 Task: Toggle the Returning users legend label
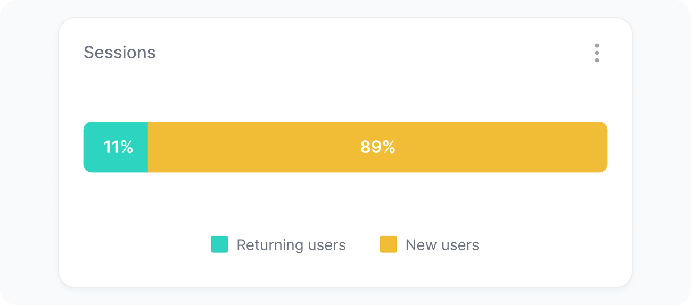click(291, 245)
